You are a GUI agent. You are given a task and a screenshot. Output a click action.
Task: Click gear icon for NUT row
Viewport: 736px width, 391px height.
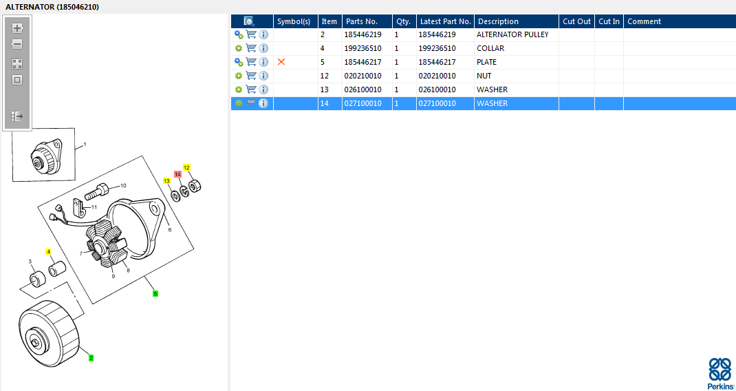click(x=239, y=76)
